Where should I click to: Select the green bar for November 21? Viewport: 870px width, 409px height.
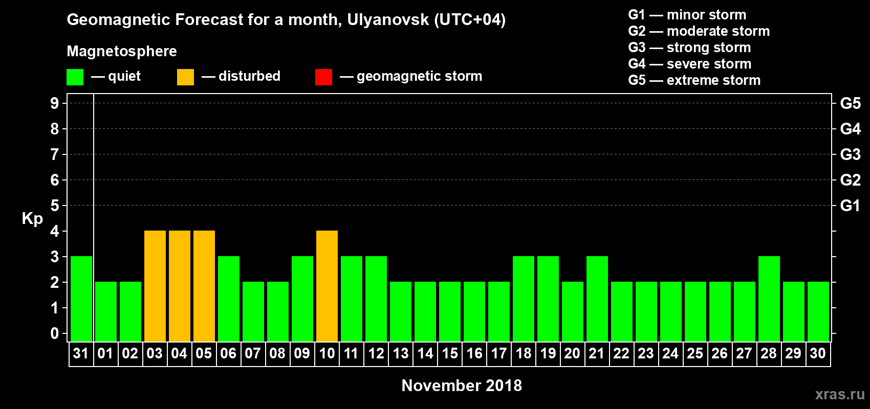(x=597, y=299)
